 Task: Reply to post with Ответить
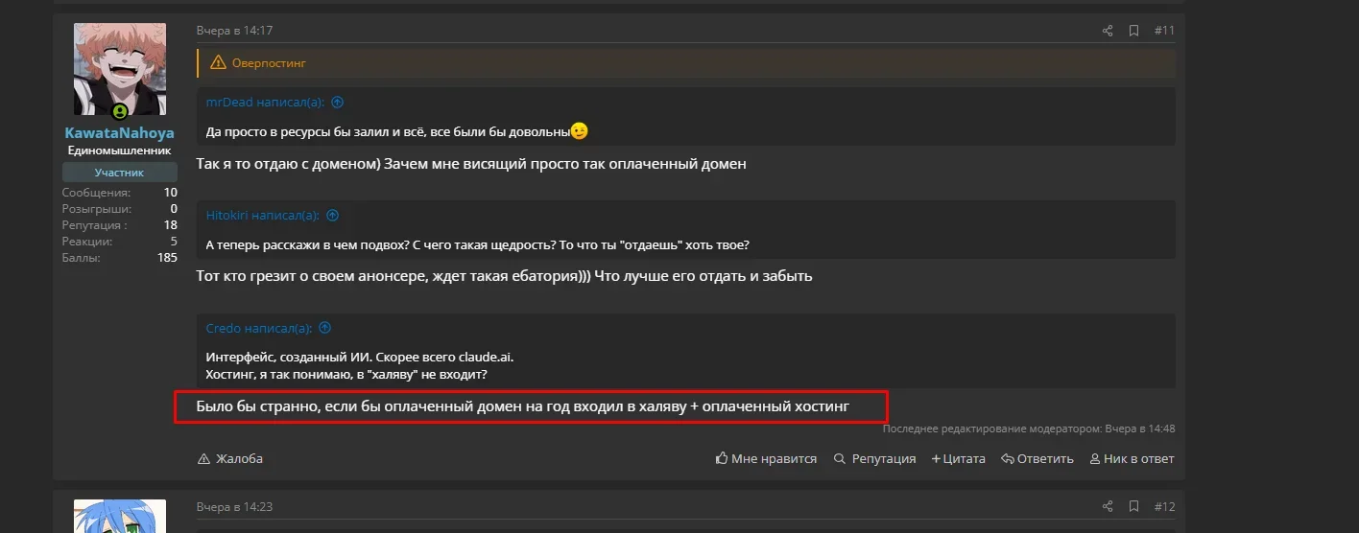coord(1037,458)
